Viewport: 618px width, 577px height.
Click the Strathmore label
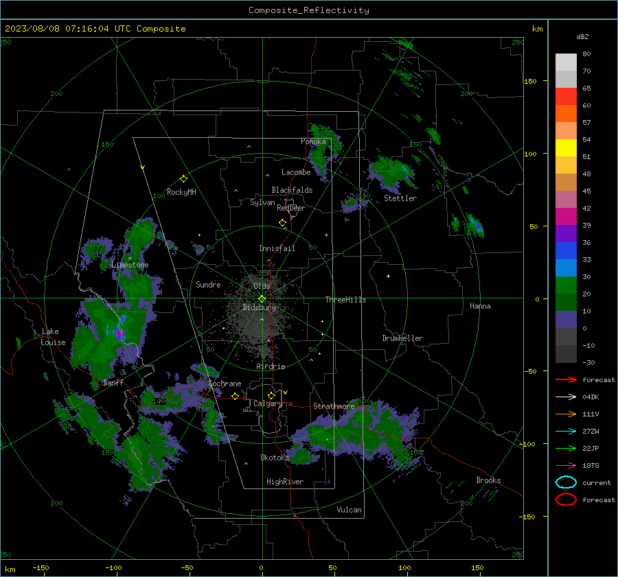[334, 406]
